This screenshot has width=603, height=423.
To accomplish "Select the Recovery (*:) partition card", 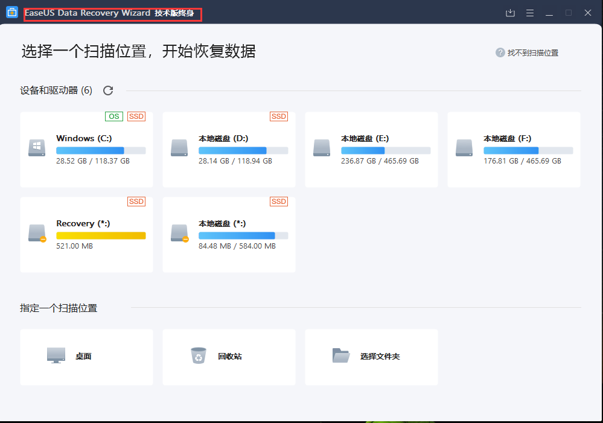I will (86, 235).
